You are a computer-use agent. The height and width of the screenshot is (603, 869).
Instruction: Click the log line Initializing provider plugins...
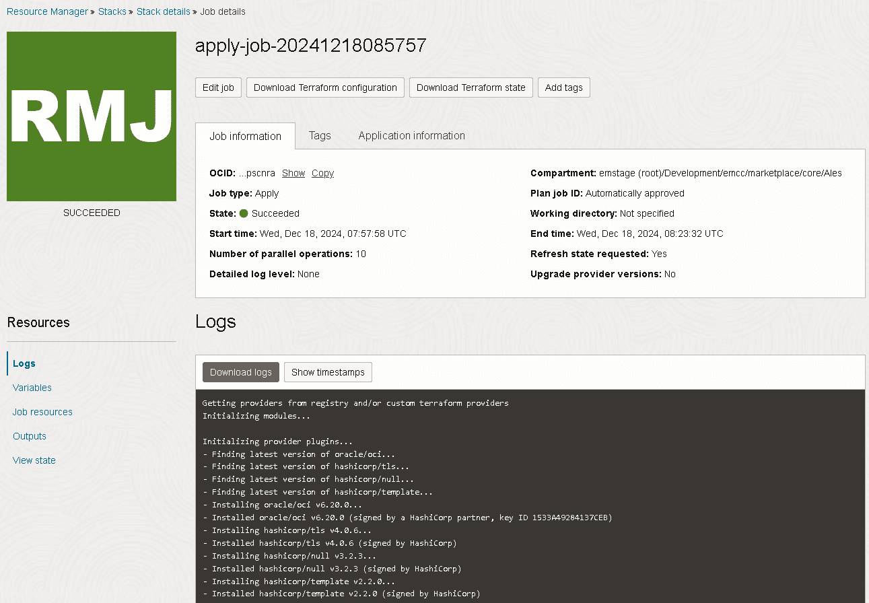(x=278, y=441)
